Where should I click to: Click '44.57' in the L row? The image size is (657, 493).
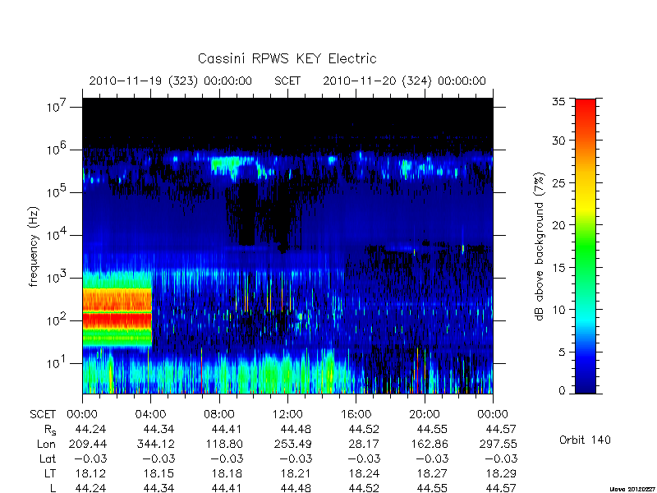pyautogui.click(x=501, y=488)
